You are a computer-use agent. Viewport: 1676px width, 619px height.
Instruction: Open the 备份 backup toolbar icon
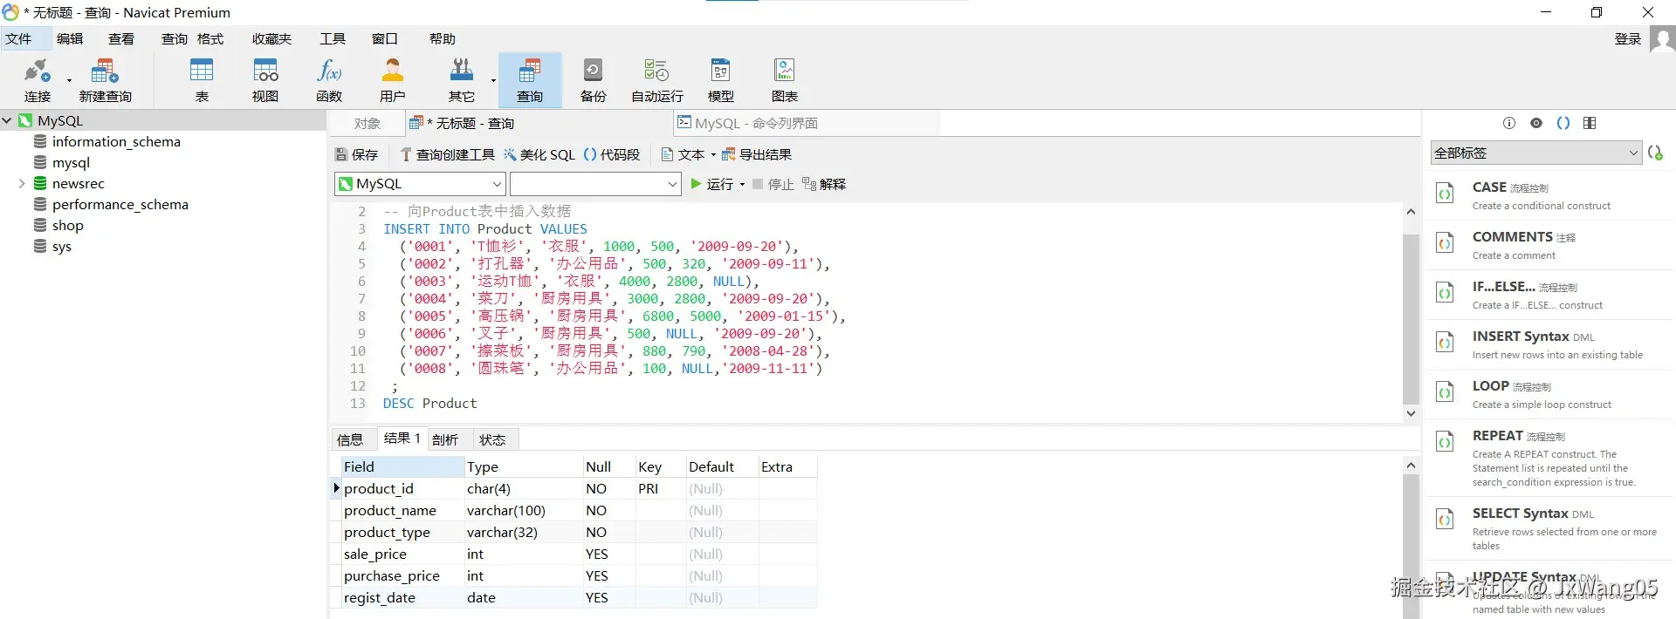[594, 71]
